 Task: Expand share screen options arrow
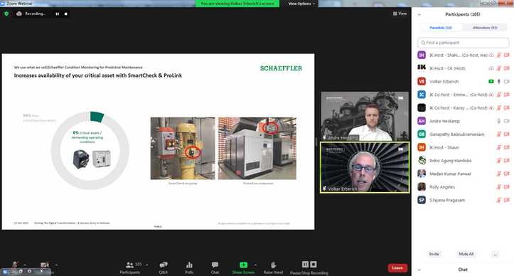point(255,265)
